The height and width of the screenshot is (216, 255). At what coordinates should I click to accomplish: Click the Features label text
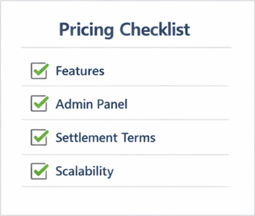(80, 70)
